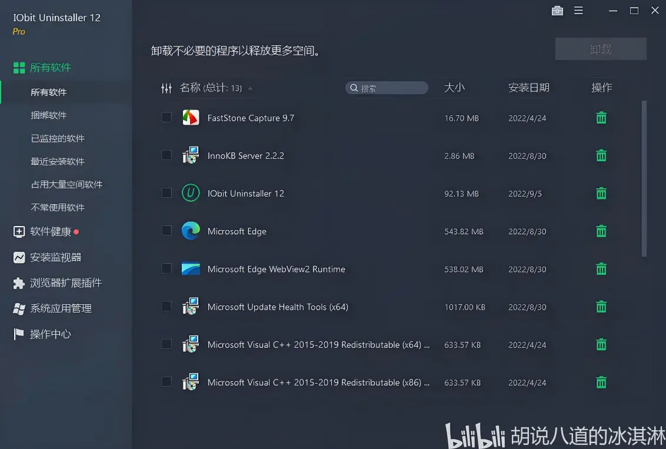Screen dimensions: 666x449
Task: Check the Visual C++ Redistributable (x86) checkbox
Action: 166,382
